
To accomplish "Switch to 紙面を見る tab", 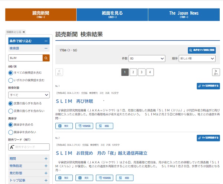I will click(x=112, y=15).
